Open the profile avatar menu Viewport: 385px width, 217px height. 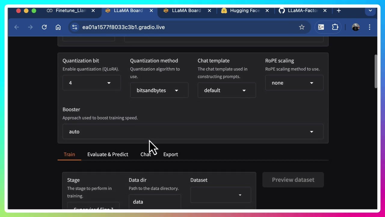click(356, 27)
